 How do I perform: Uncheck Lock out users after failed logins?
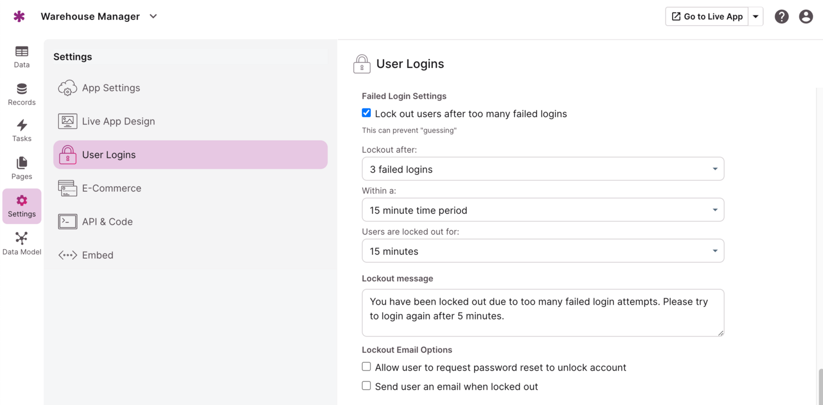367,113
